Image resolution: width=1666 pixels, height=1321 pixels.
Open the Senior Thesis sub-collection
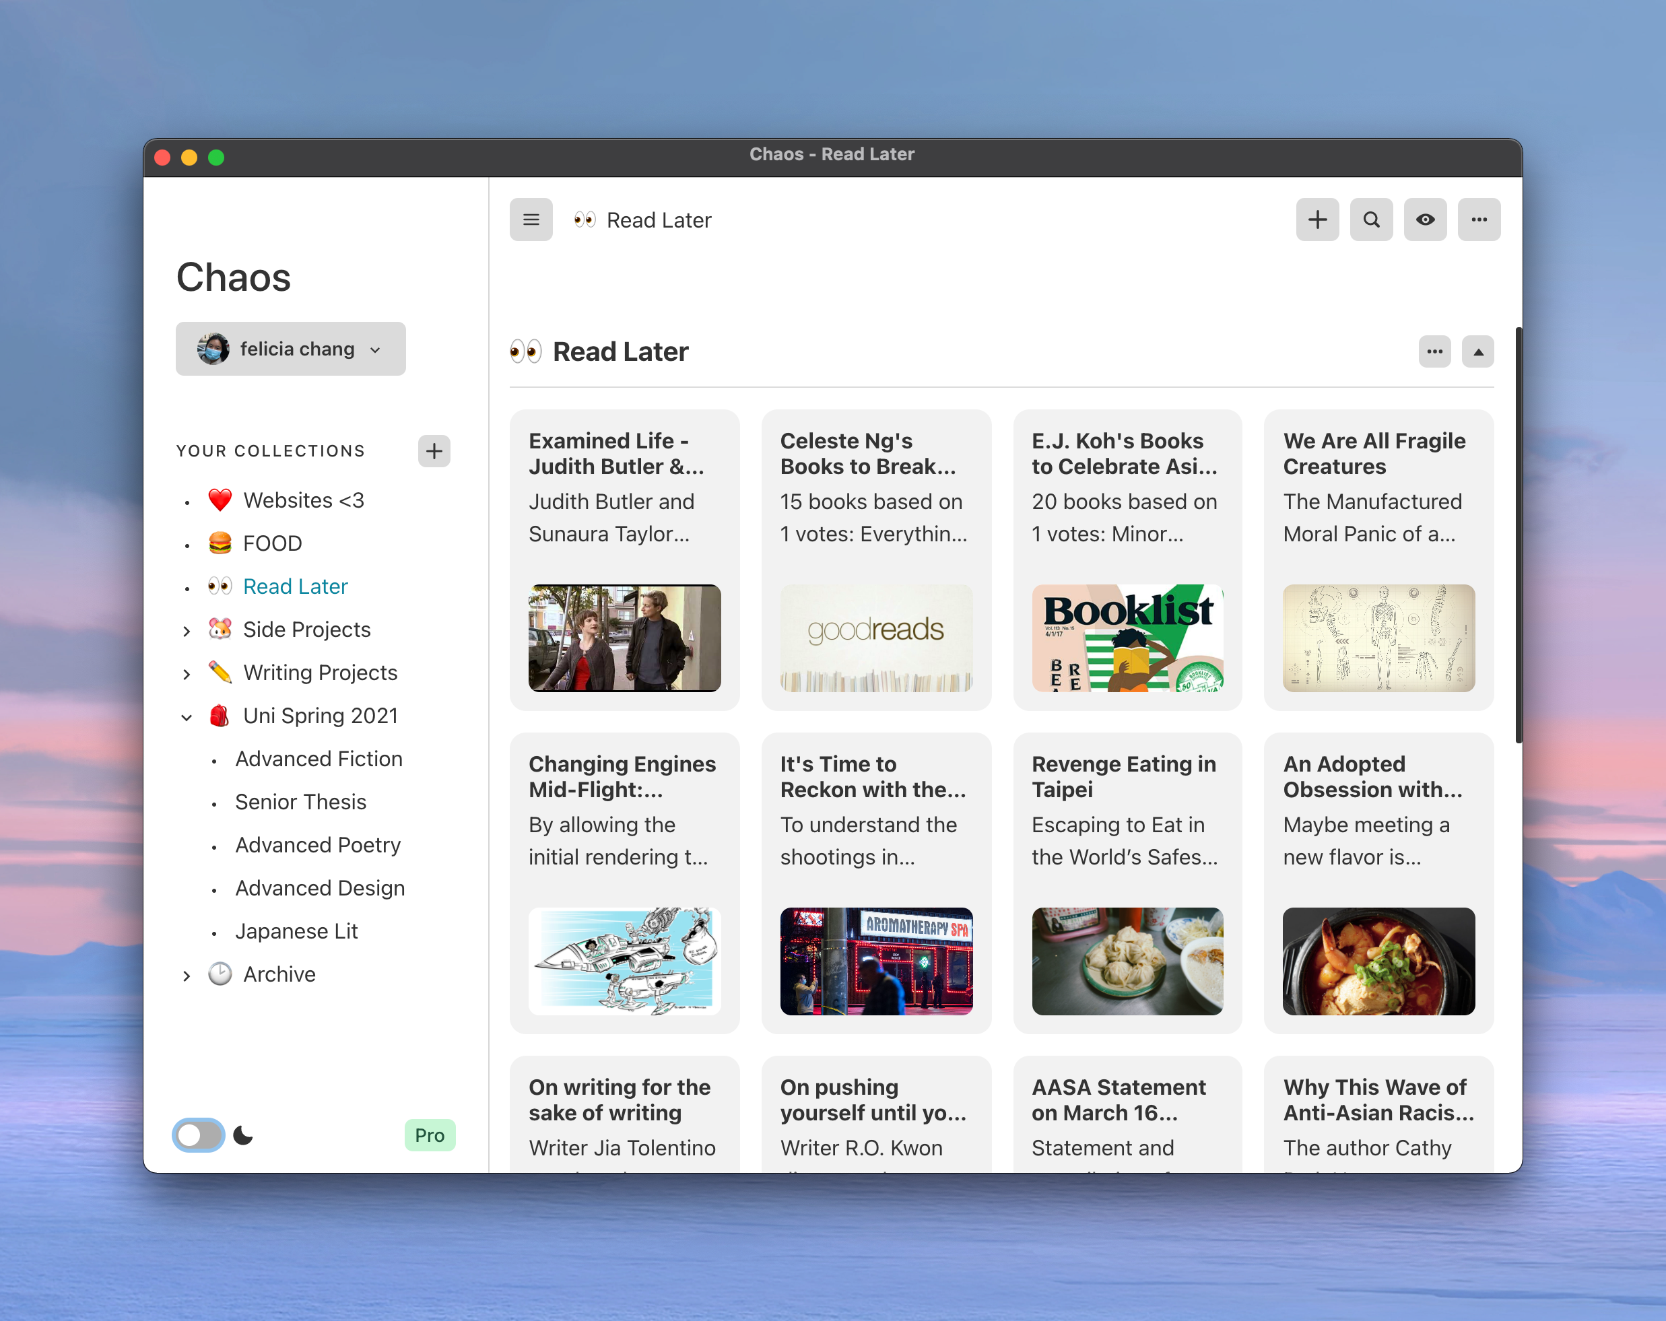coord(300,802)
